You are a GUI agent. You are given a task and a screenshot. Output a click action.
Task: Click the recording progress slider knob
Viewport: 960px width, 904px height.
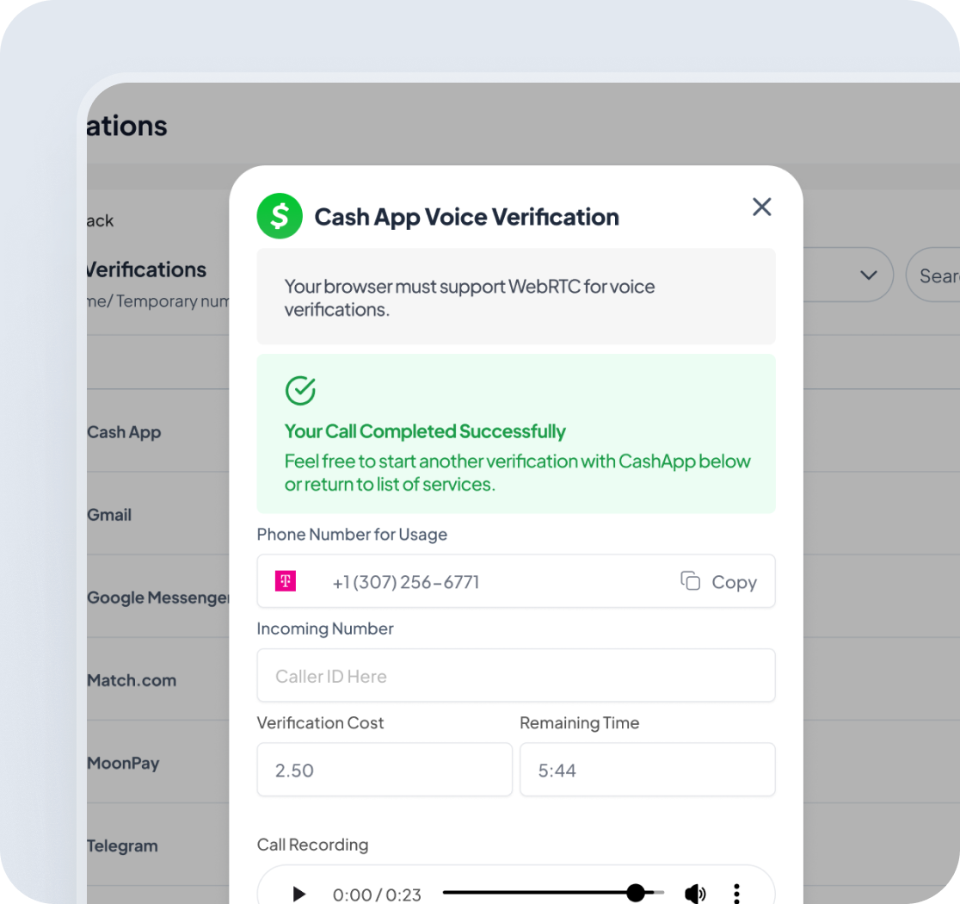(636, 893)
